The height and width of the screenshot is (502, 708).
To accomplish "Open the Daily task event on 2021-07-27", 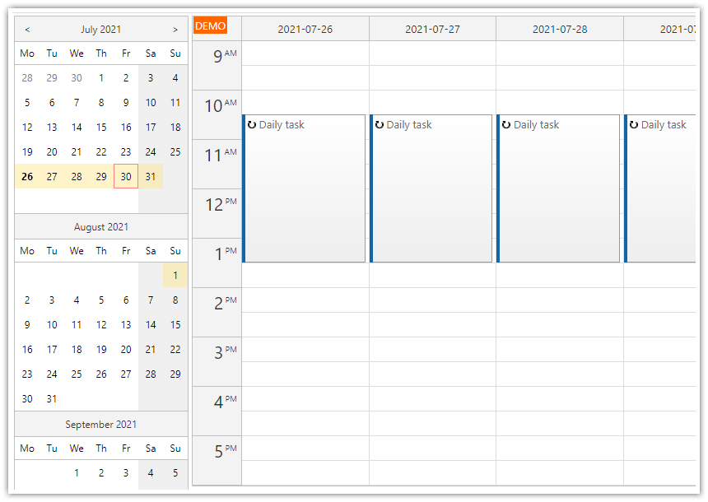I will click(432, 189).
